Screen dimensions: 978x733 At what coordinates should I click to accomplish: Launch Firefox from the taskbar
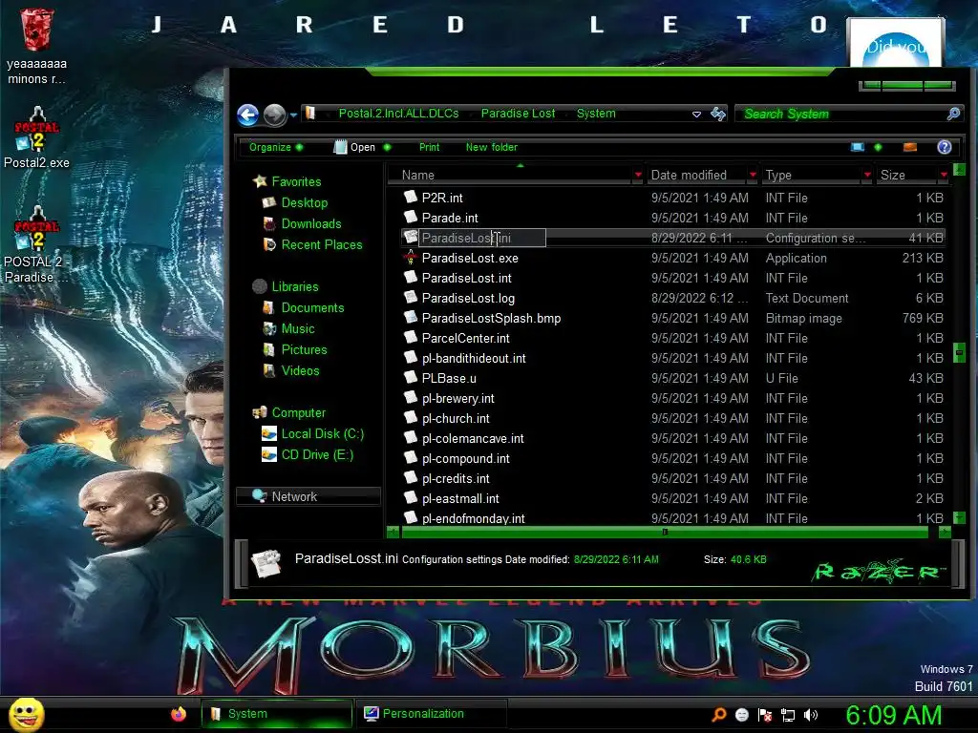click(179, 714)
